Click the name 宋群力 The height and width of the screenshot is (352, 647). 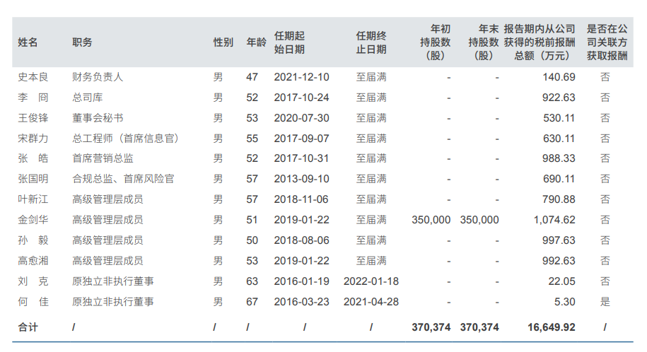pyautogui.click(x=33, y=139)
